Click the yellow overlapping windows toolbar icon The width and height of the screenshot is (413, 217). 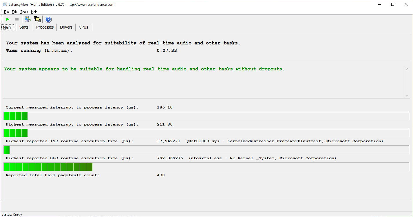37,19
